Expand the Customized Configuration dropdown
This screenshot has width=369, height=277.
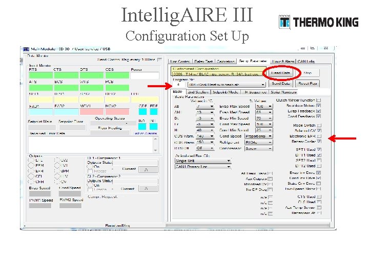point(219,74)
